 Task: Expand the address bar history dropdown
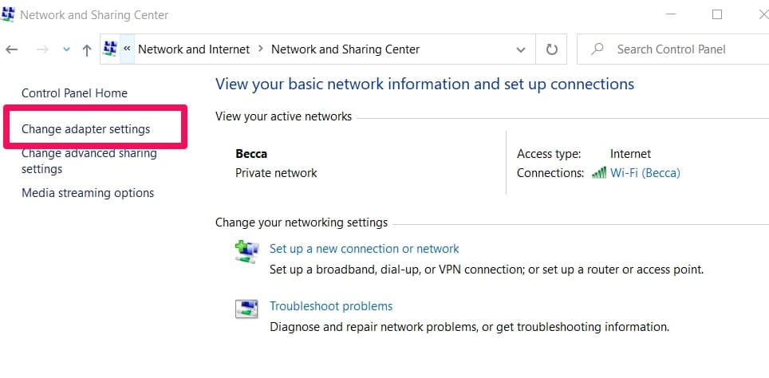pyautogui.click(x=521, y=49)
